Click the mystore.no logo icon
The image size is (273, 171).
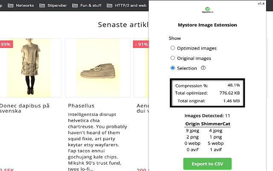(207, 9)
